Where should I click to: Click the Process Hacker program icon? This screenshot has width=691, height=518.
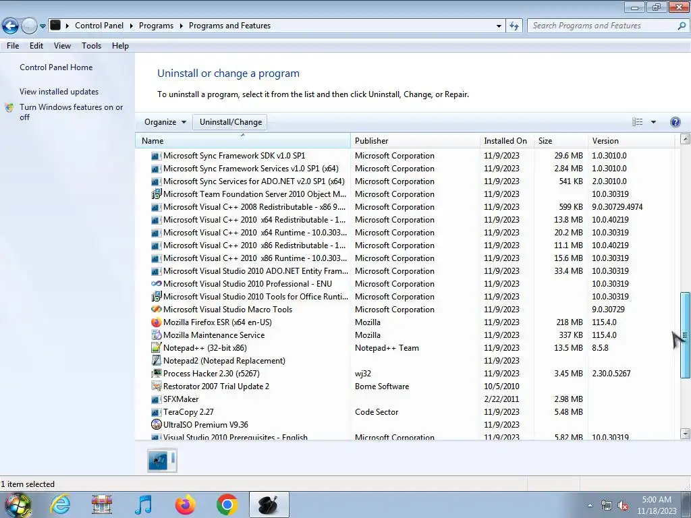point(156,374)
